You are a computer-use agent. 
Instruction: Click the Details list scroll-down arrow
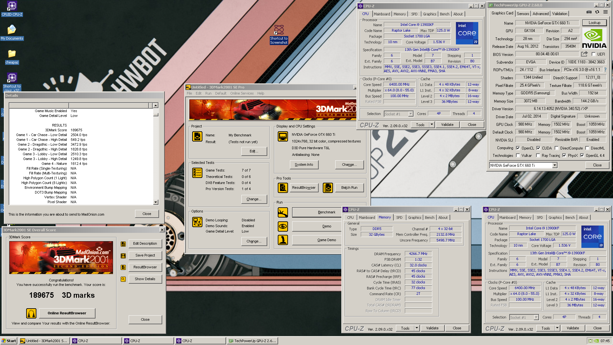pyautogui.click(x=155, y=202)
